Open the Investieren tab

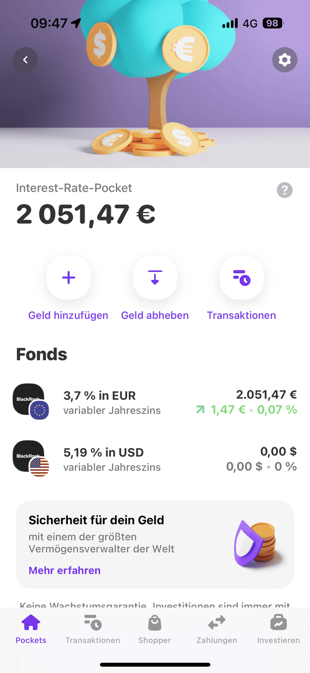coord(279,629)
